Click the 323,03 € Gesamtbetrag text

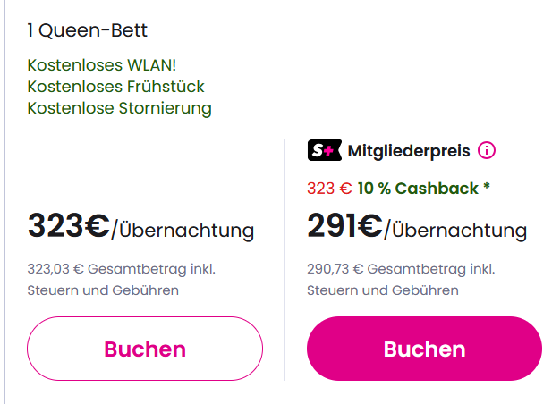click(122, 268)
